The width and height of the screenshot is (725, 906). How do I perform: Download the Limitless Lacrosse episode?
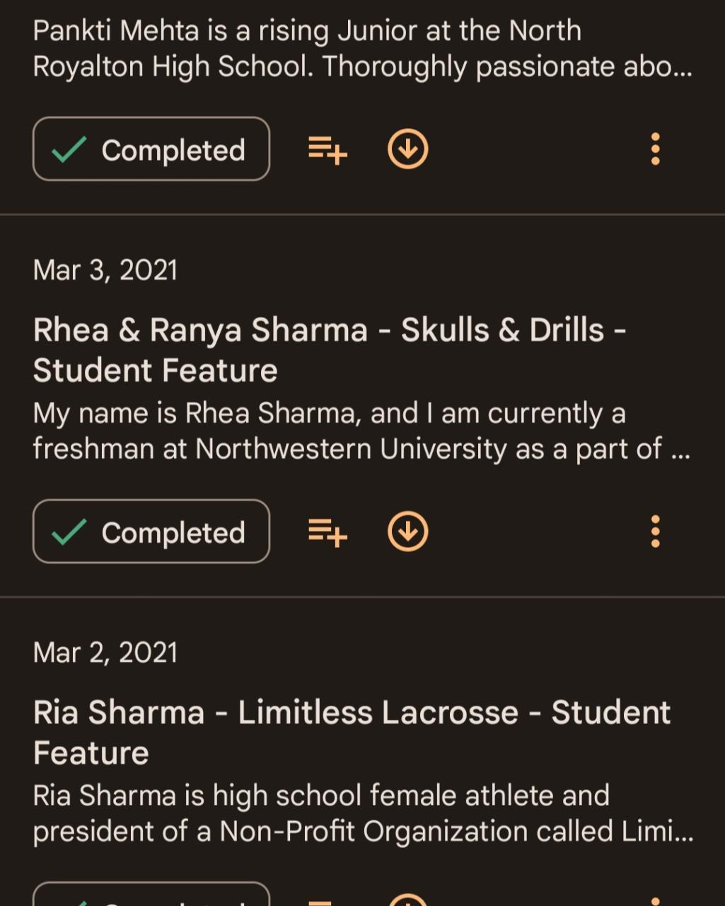(408, 899)
